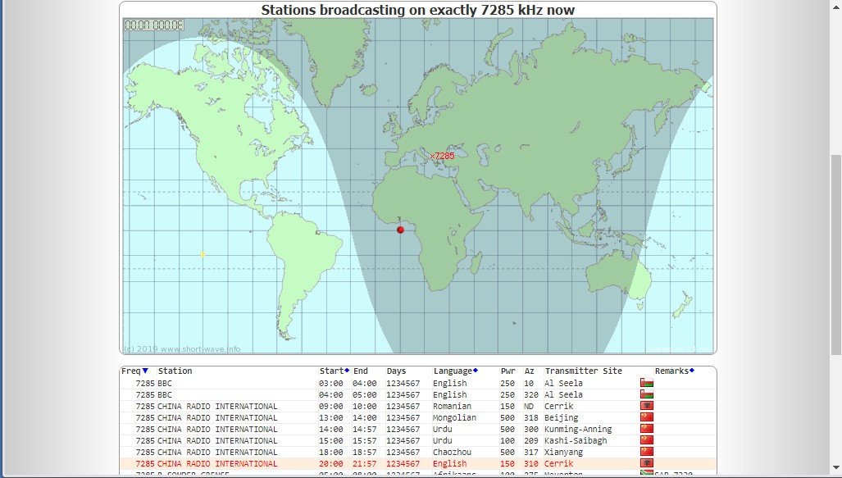Click the red ×7285 transmitter marker on map

coord(442,157)
